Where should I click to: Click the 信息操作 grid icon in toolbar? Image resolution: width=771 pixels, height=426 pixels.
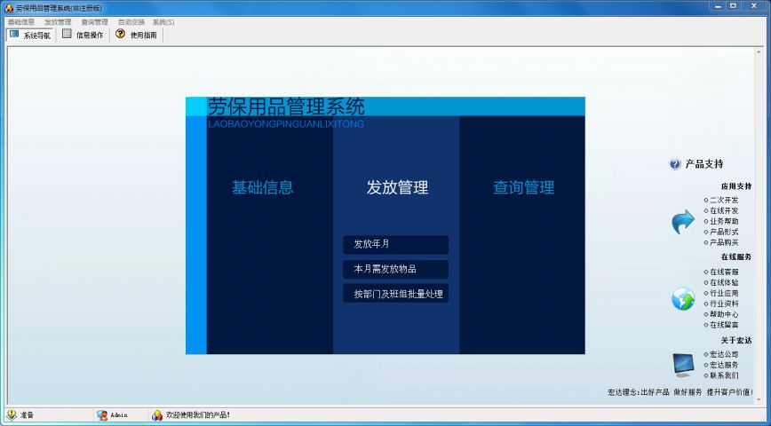(67, 35)
